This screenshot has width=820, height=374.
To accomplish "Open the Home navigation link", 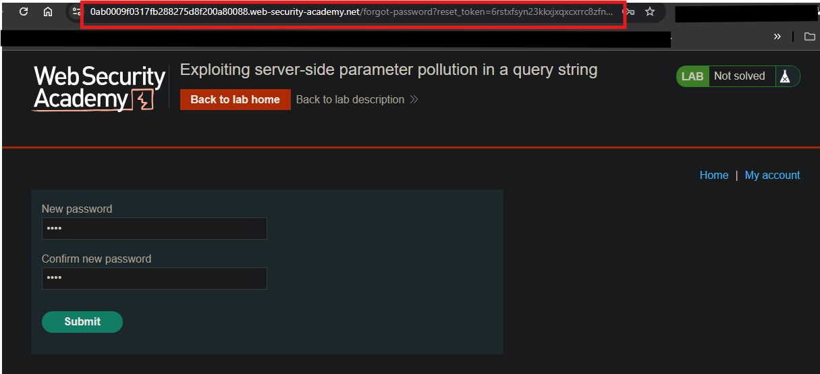I will point(714,175).
